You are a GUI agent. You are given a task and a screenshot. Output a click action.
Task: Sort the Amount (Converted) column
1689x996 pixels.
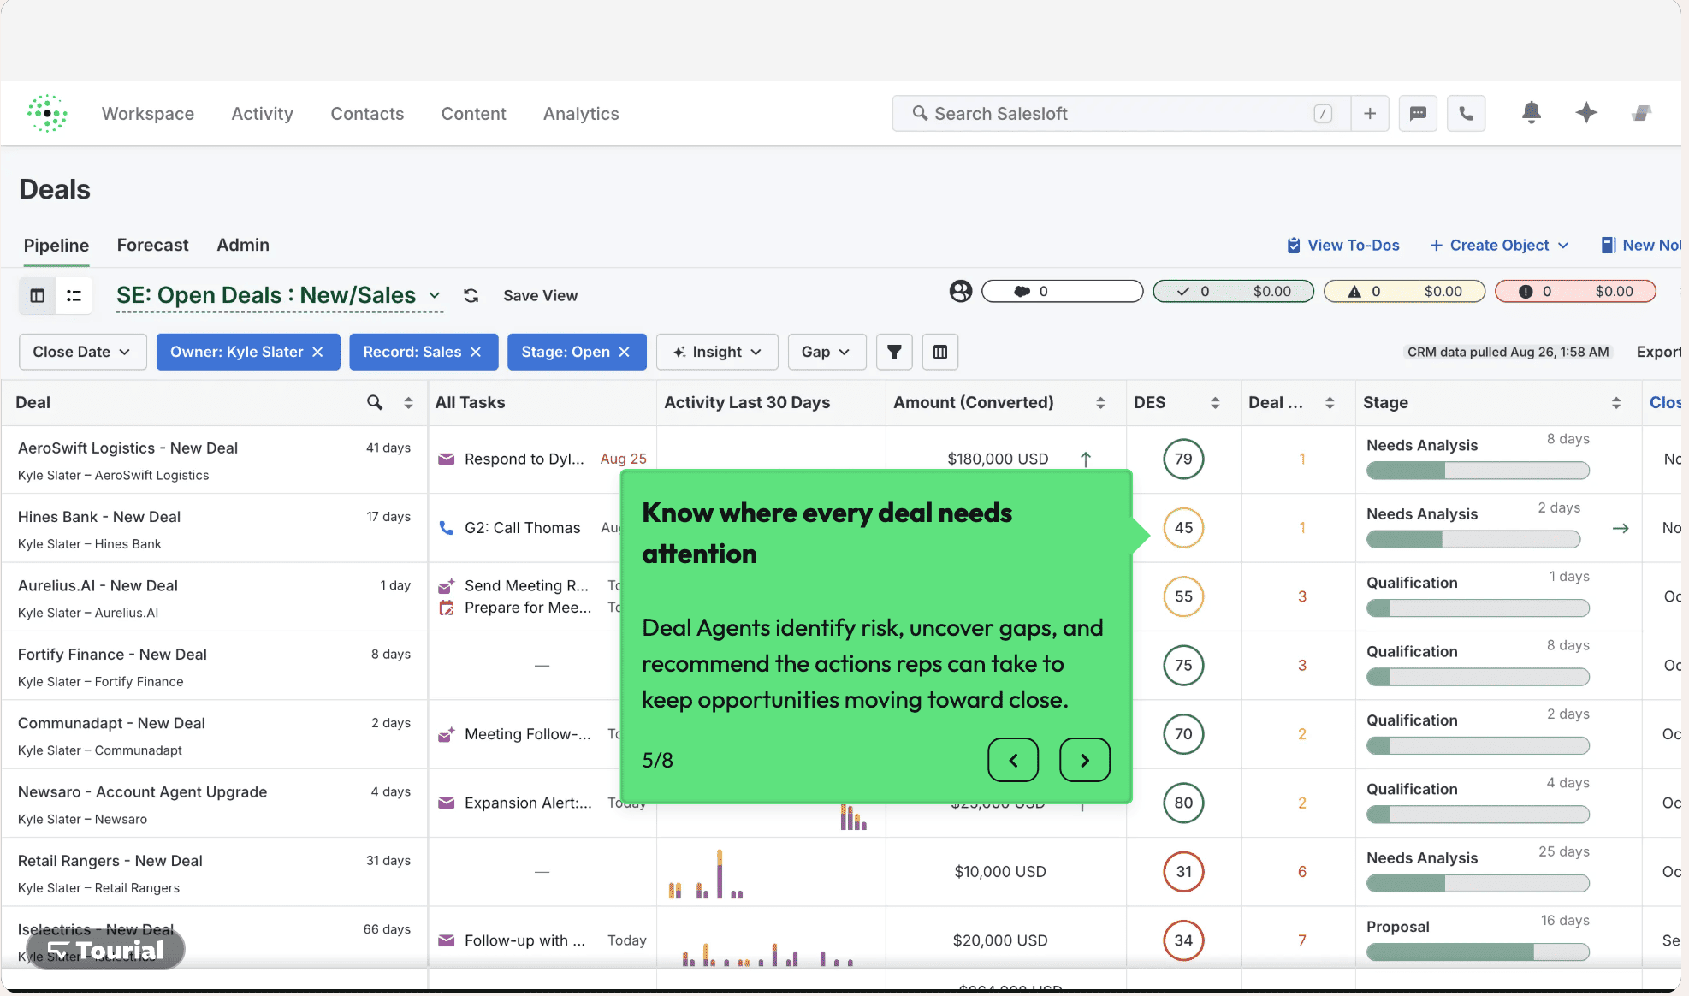1100,402
